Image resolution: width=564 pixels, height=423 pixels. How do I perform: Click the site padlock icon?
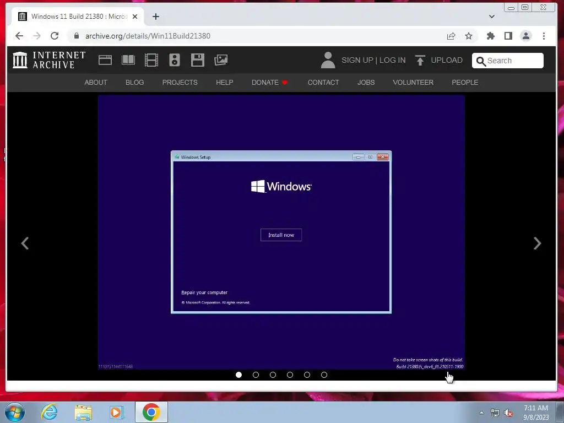click(x=76, y=36)
